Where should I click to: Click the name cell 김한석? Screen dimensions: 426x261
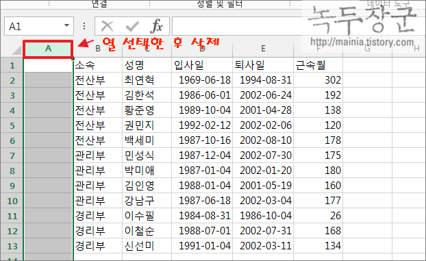click(x=147, y=95)
